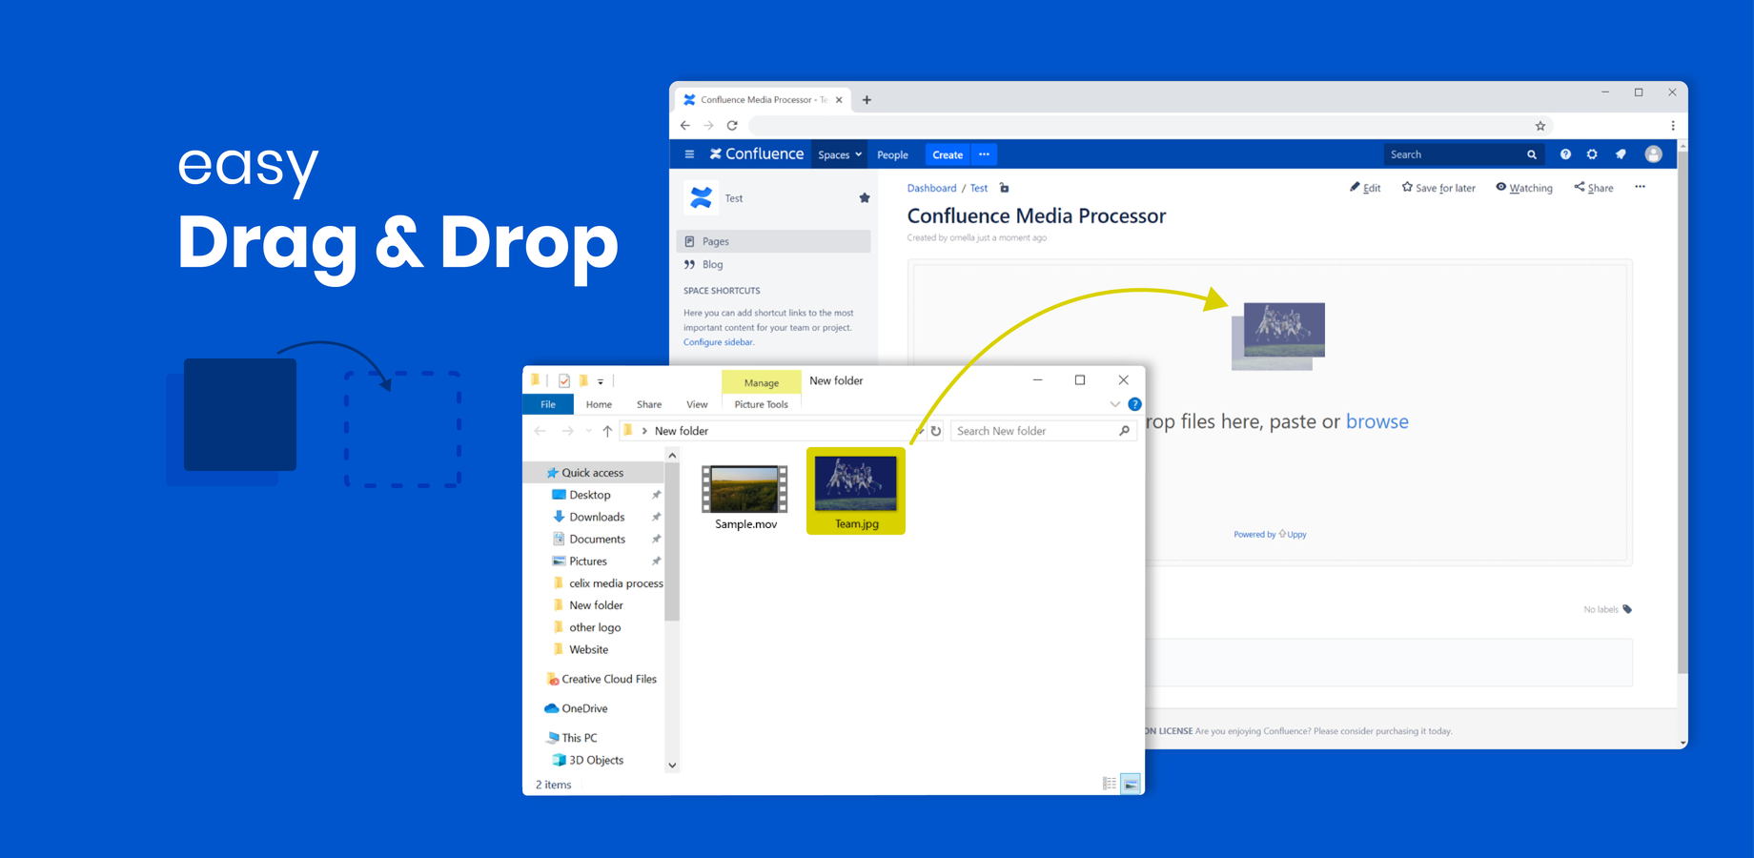
Task: Click the page restrictions lock icon
Action: point(1004,188)
